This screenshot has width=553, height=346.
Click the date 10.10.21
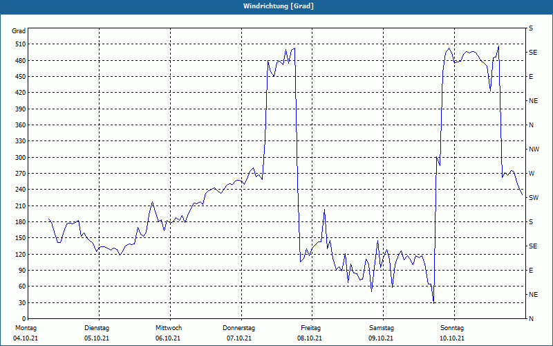pos(452,338)
